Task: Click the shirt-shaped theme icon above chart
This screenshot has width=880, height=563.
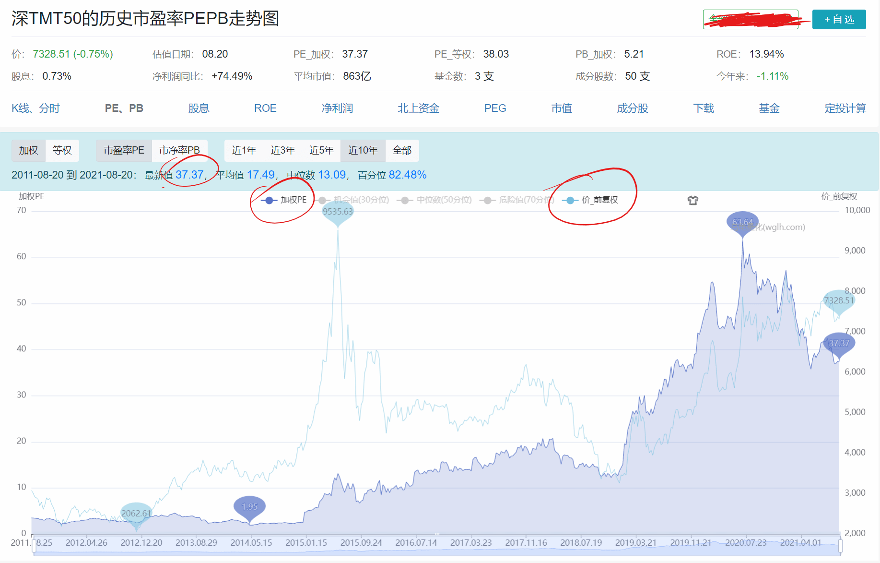Action: (692, 200)
